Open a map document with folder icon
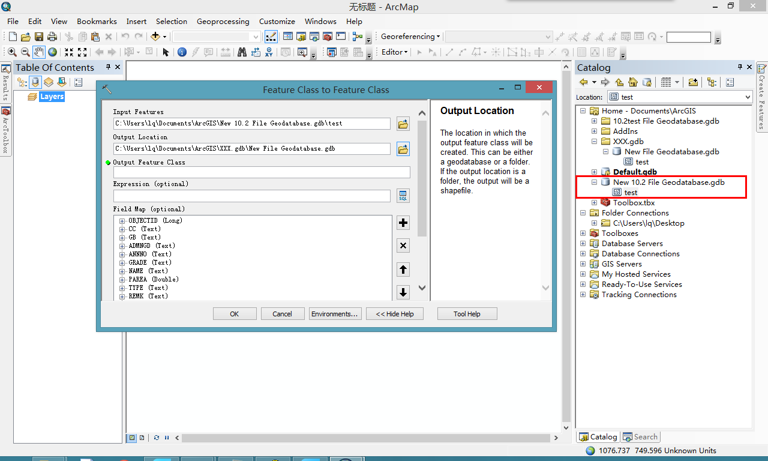768x461 pixels. [x=25, y=37]
